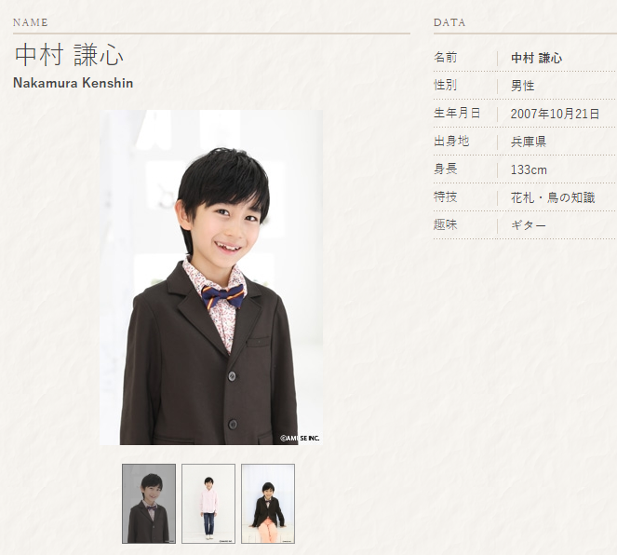
Task: Click the 特技 row label
Action: 446,197
